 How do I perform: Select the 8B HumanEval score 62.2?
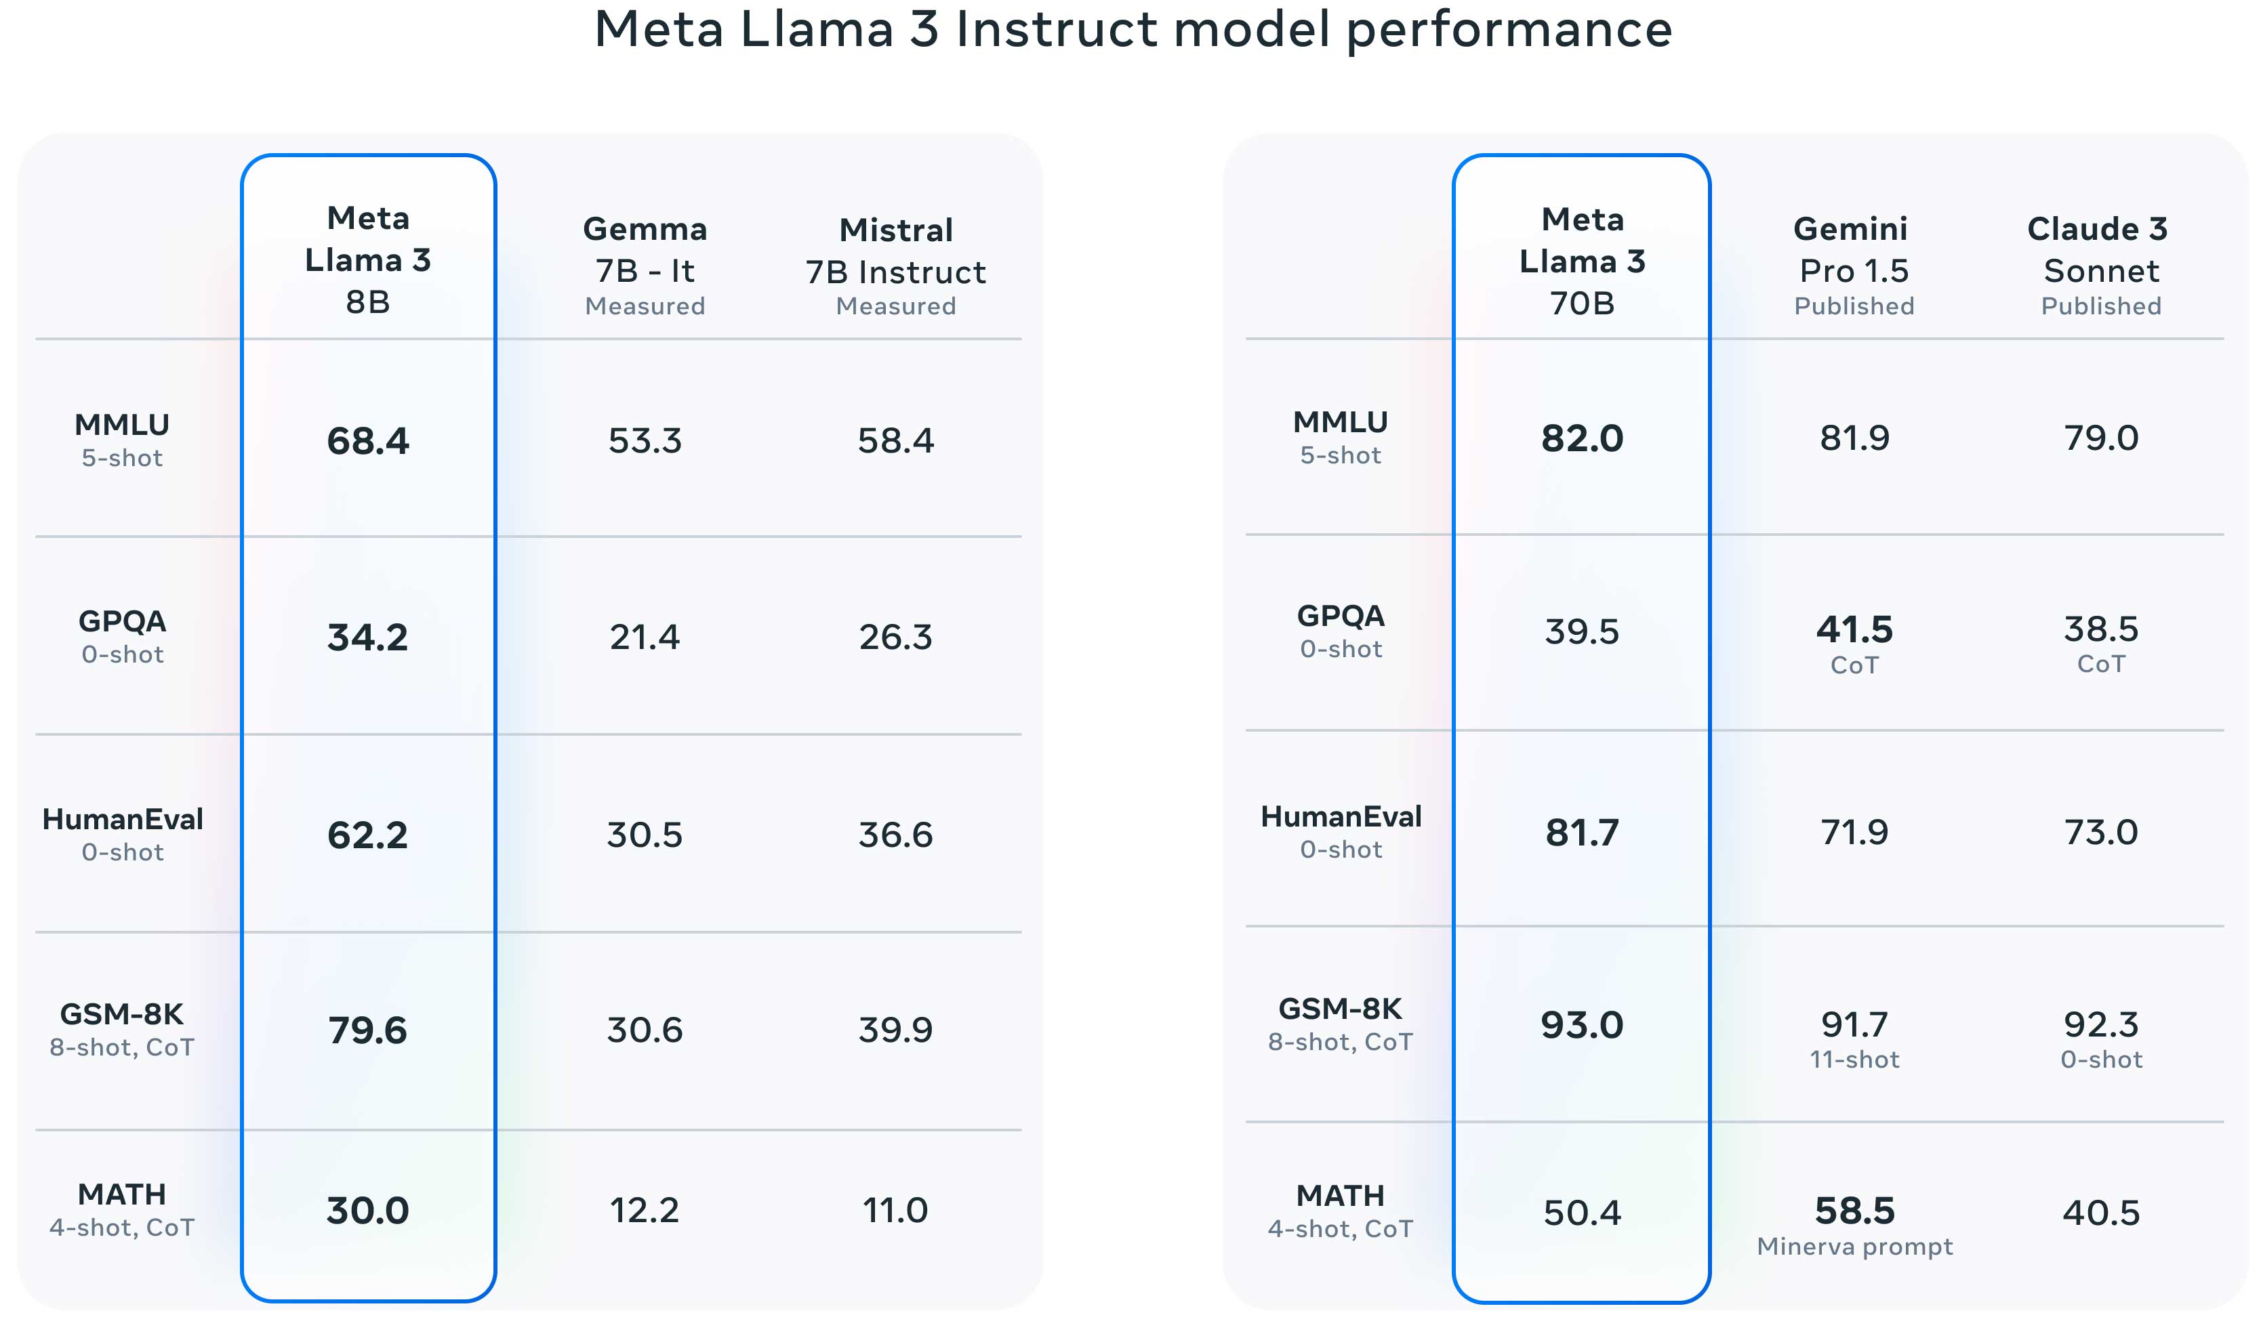point(368,835)
